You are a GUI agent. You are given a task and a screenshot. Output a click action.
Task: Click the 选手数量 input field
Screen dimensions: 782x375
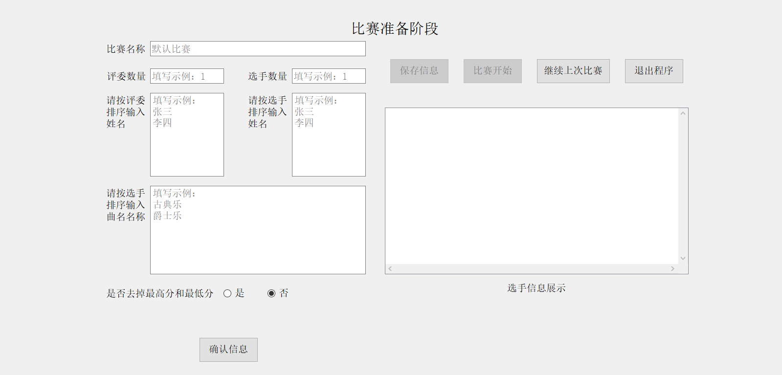(329, 76)
